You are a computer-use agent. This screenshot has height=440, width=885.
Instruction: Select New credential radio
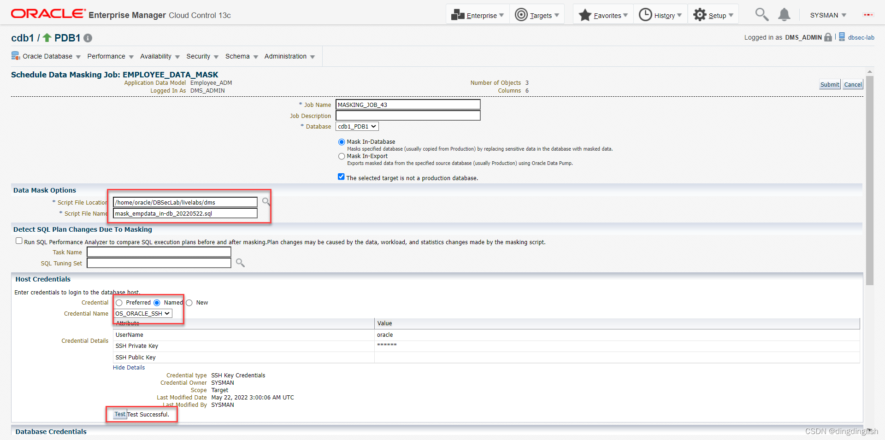tap(189, 303)
